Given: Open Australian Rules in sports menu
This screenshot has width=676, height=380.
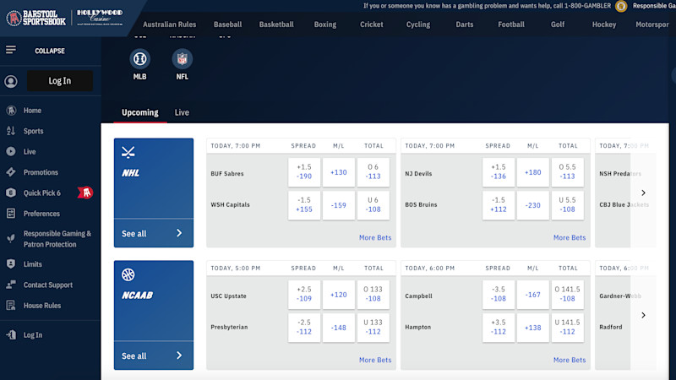Looking at the screenshot, I should tap(170, 24).
